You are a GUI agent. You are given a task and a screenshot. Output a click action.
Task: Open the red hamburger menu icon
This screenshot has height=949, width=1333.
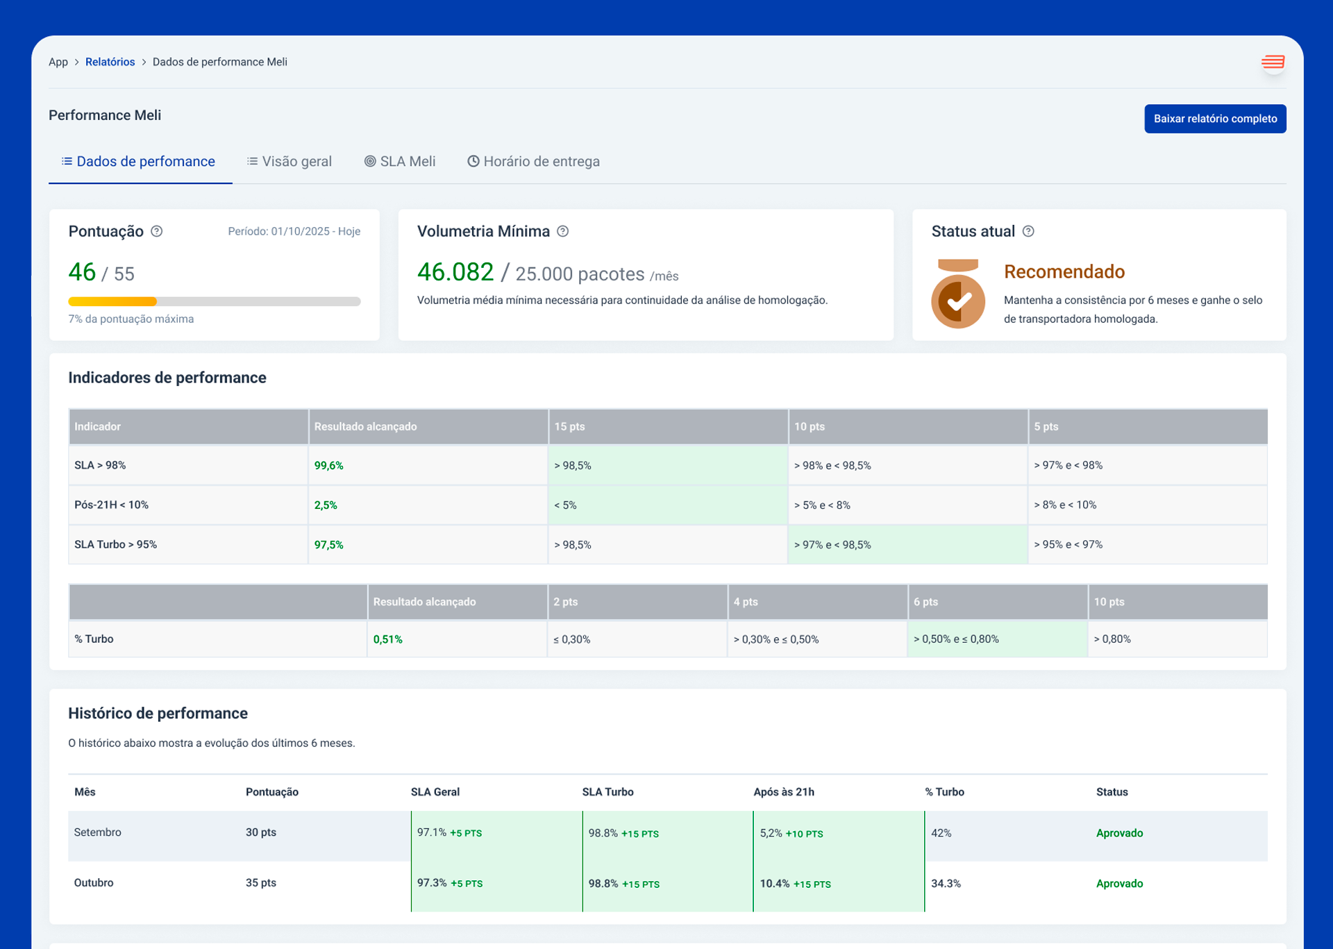tap(1273, 62)
